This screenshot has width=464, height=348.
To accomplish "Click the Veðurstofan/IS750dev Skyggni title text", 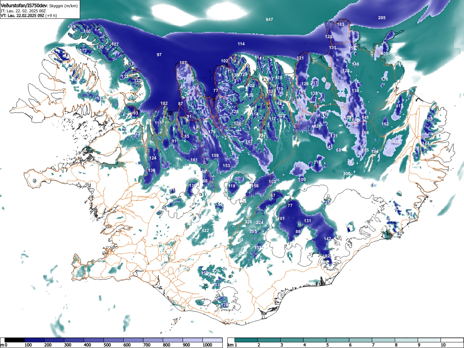I will pyautogui.click(x=39, y=5).
